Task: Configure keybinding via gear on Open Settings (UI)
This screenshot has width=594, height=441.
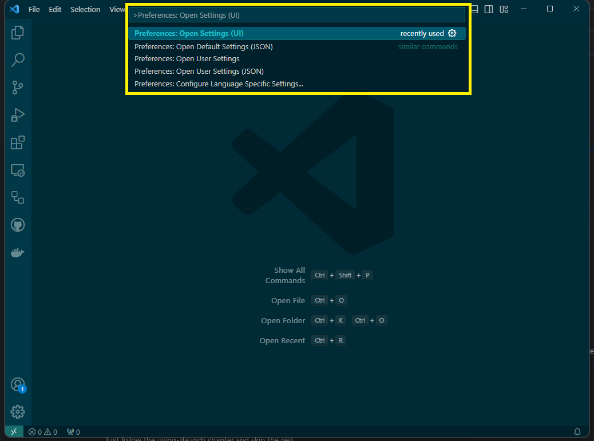Action: [x=452, y=34]
